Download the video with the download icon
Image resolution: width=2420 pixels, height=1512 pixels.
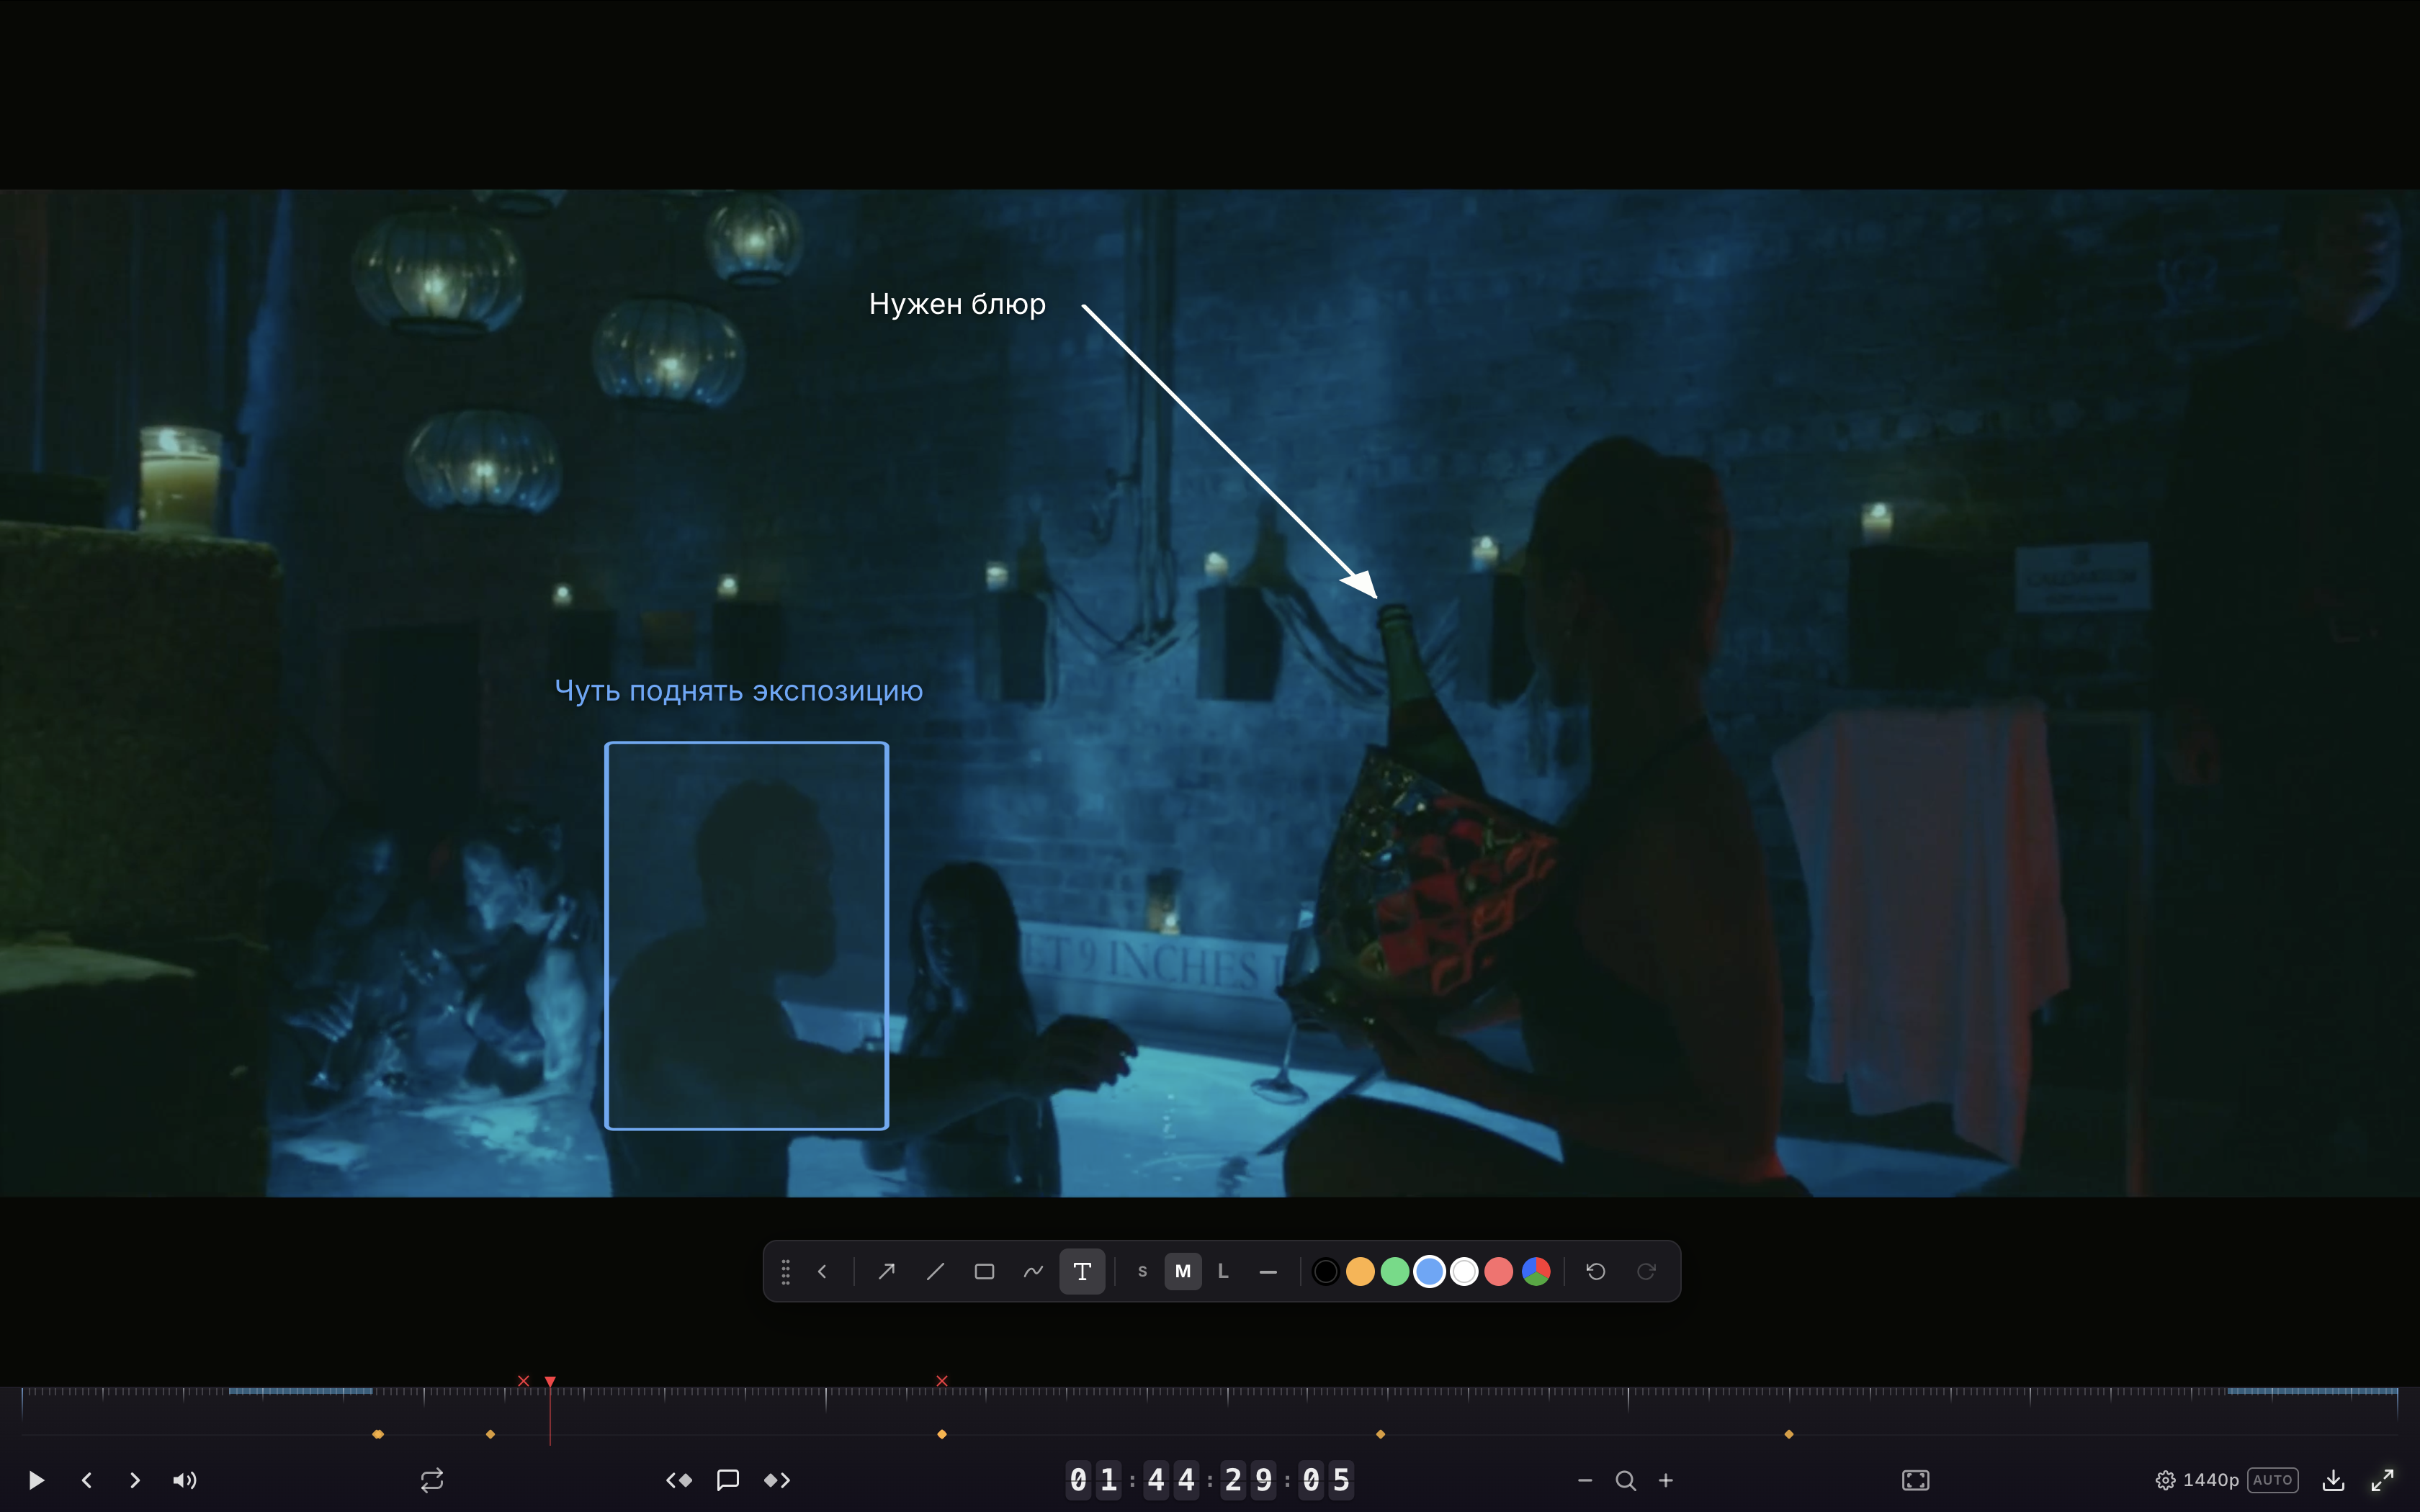[x=2333, y=1480]
